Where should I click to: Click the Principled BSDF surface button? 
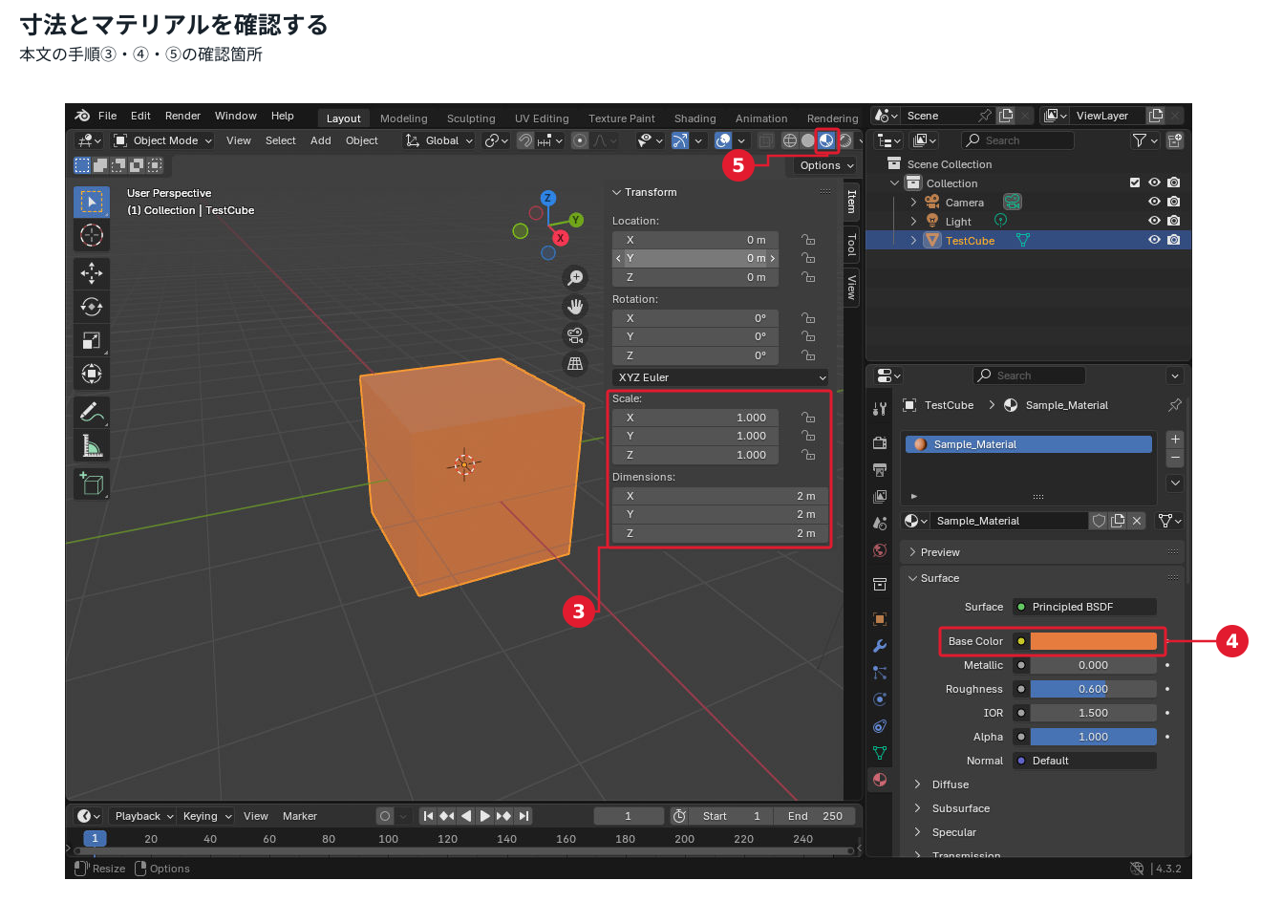click(x=1084, y=607)
